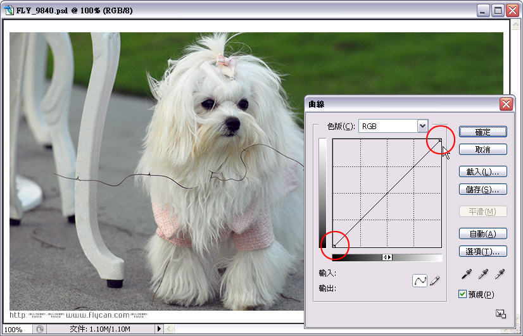523x336 pixels.
Task: Click the 載入(L)... button
Action: [x=482, y=171]
